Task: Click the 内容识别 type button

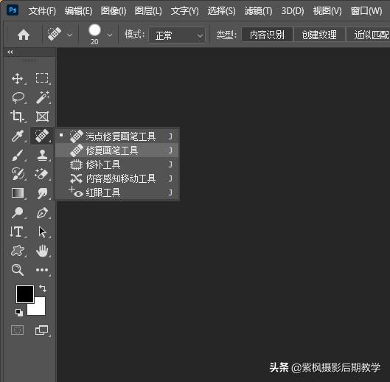Action: click(267, 35)
